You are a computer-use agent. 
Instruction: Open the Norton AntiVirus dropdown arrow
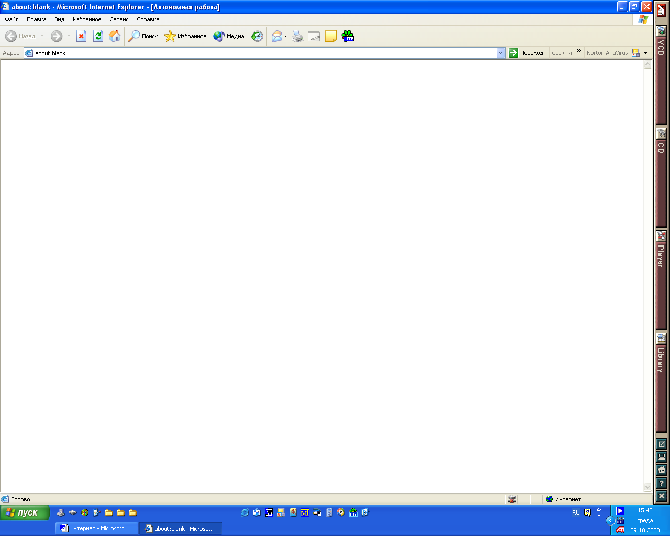tap(645, 53)
